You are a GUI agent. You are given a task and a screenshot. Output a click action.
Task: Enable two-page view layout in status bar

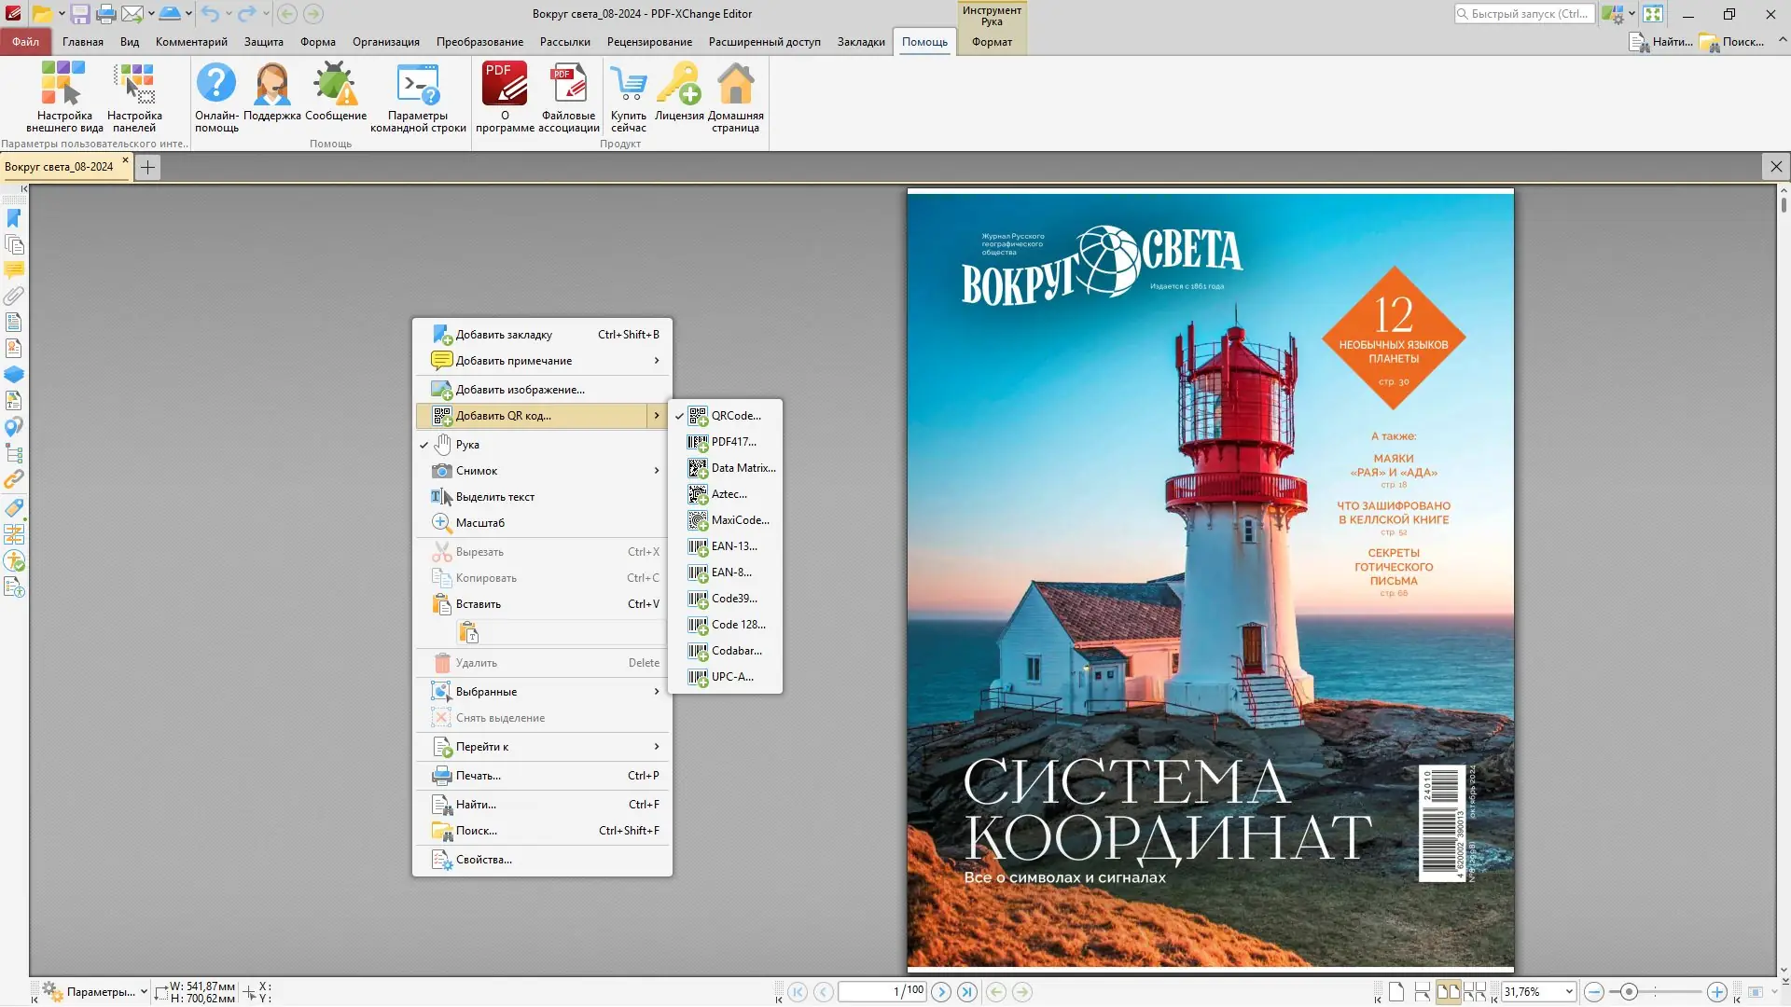(x=1448, y=992)
